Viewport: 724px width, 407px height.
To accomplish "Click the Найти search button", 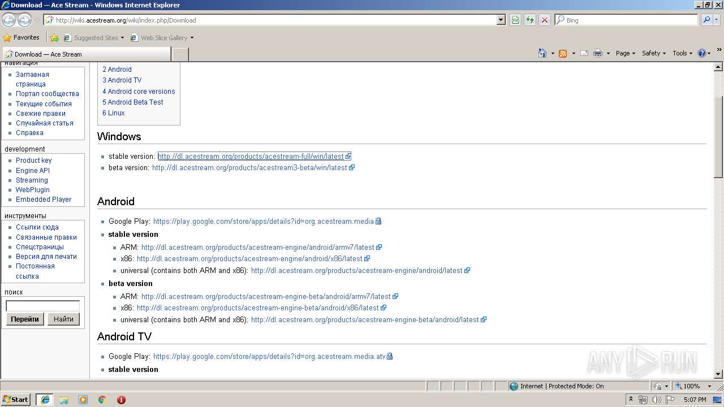I will coord(63,319).
